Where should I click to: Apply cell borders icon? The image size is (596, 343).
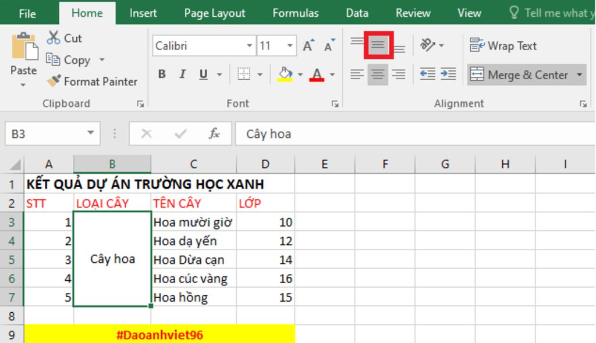pyautogui.click(x=244, y=74)
